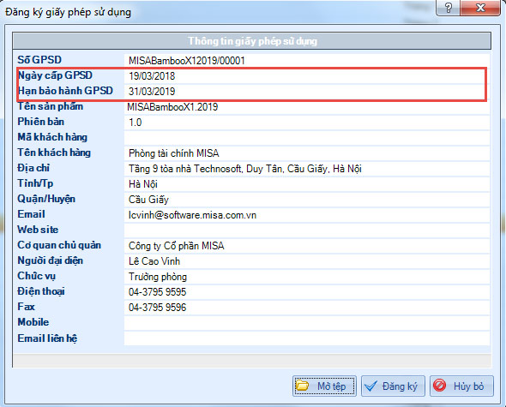Click the Người đại diện label
This screenshot has height=407, width=506.
point(51,260)
